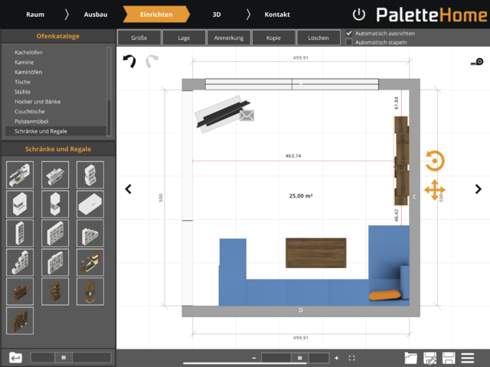Go to next view with right arrow
Screen dimensions: 490x367
[478, 189]
